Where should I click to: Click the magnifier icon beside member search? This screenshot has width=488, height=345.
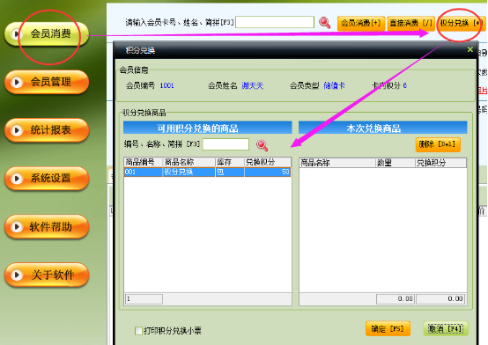[325, 23]
